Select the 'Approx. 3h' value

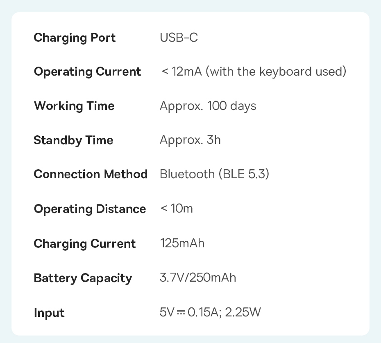coord(190,140)
